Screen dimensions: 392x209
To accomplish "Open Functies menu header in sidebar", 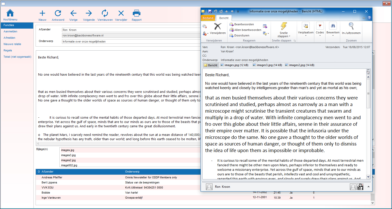I will 17,25.
